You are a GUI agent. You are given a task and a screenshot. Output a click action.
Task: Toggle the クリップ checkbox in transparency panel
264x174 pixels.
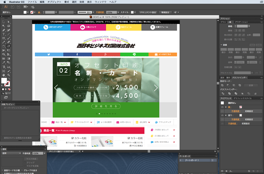25,163
